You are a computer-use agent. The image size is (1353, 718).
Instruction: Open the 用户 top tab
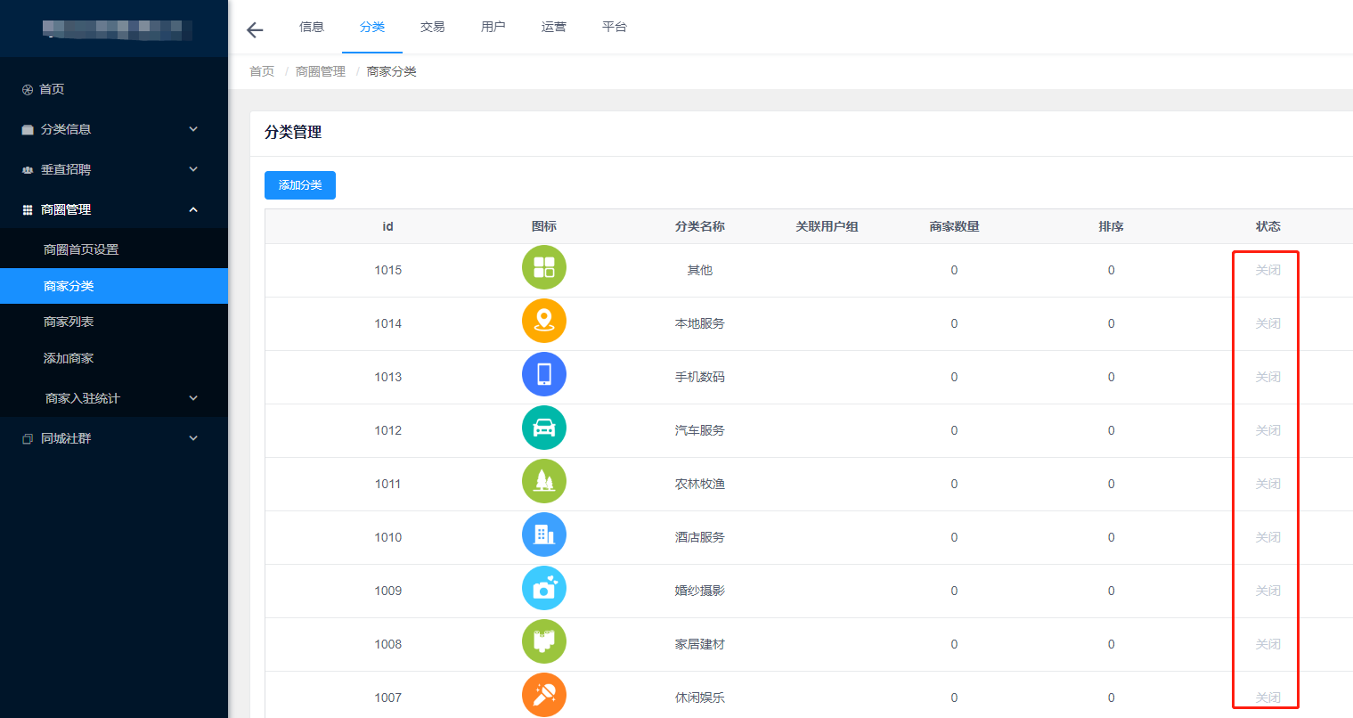[493, 27]
